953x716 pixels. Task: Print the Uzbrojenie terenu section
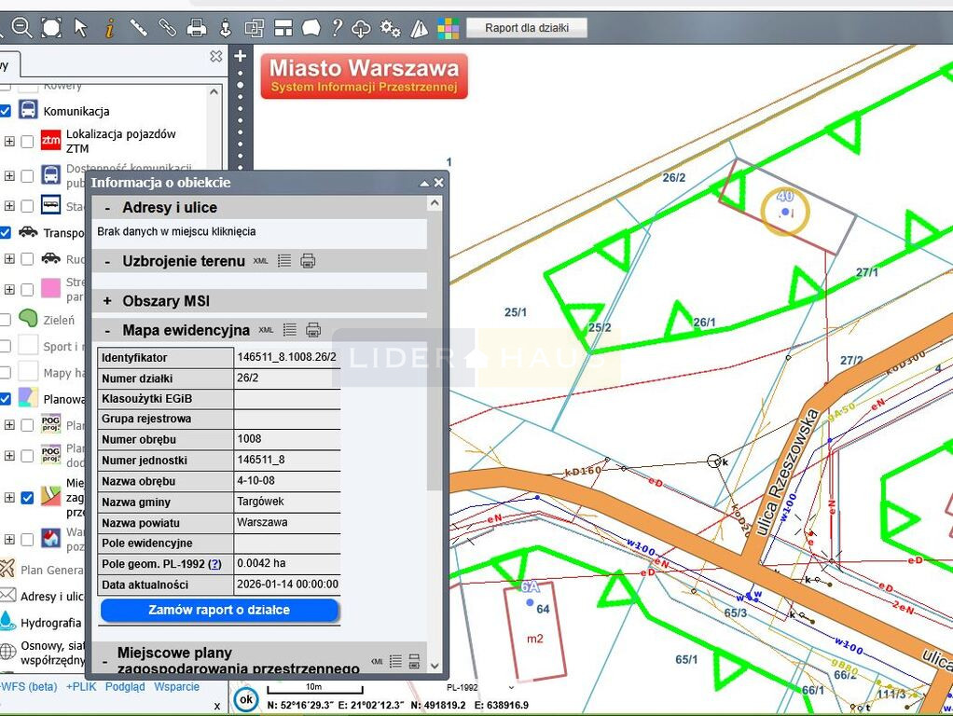(308, 261)
